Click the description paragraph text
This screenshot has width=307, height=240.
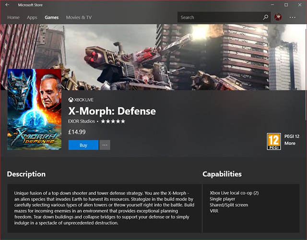coord(104,208)
